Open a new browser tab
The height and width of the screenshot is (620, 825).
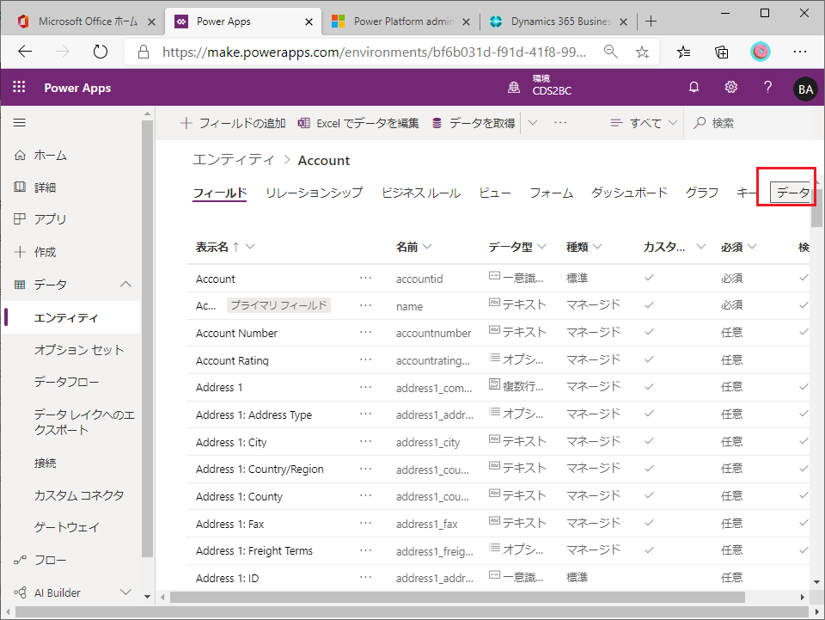[651, 21]
